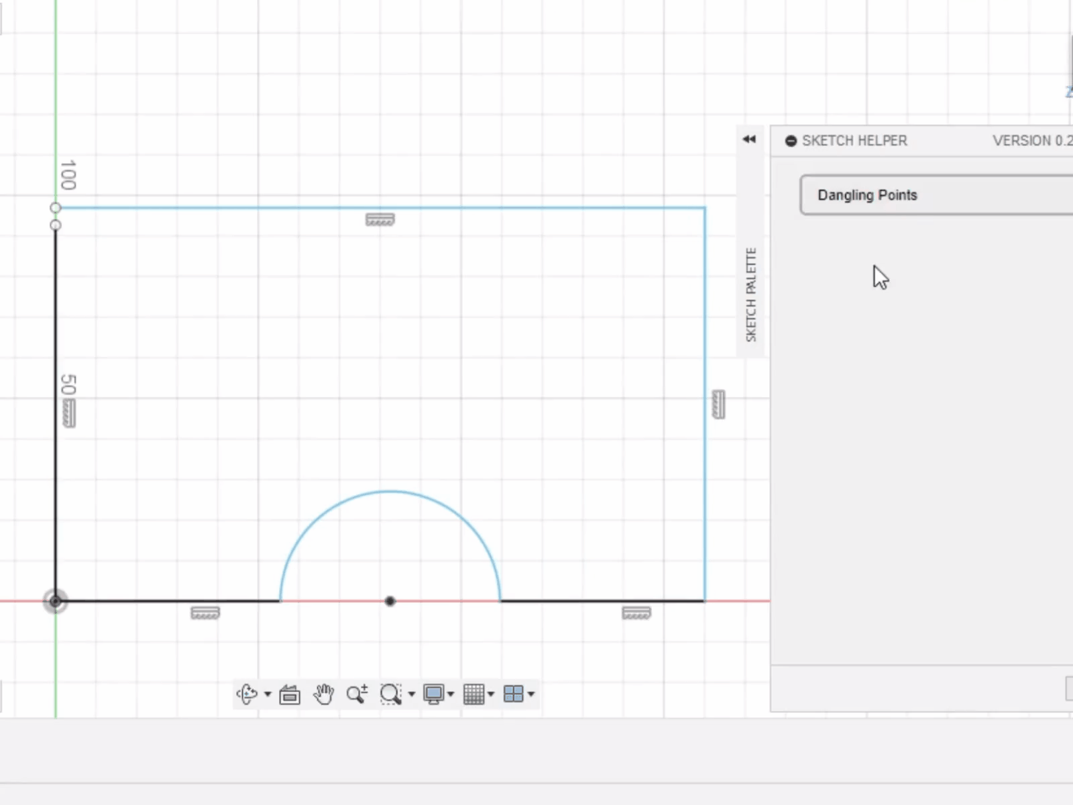Expand the Display Settings dropdown arrow
The height and width of the screenshot is (805, 1073).
click(451, 694)
